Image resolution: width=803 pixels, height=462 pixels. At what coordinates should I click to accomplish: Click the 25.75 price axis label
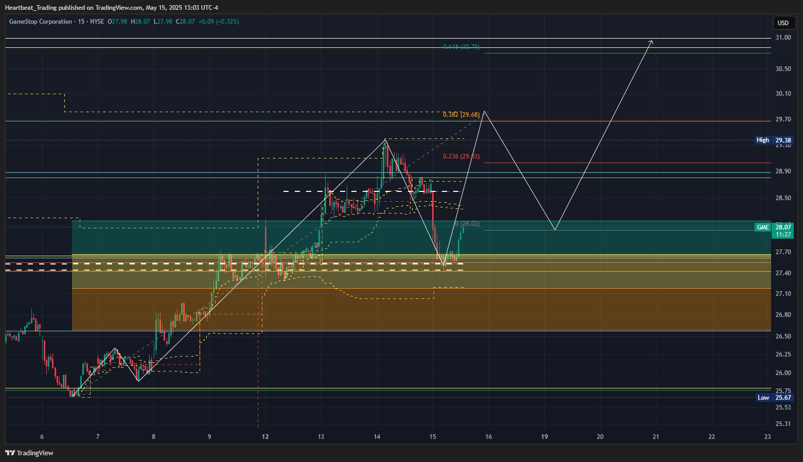pyautogui.click(x=783, y=391)
